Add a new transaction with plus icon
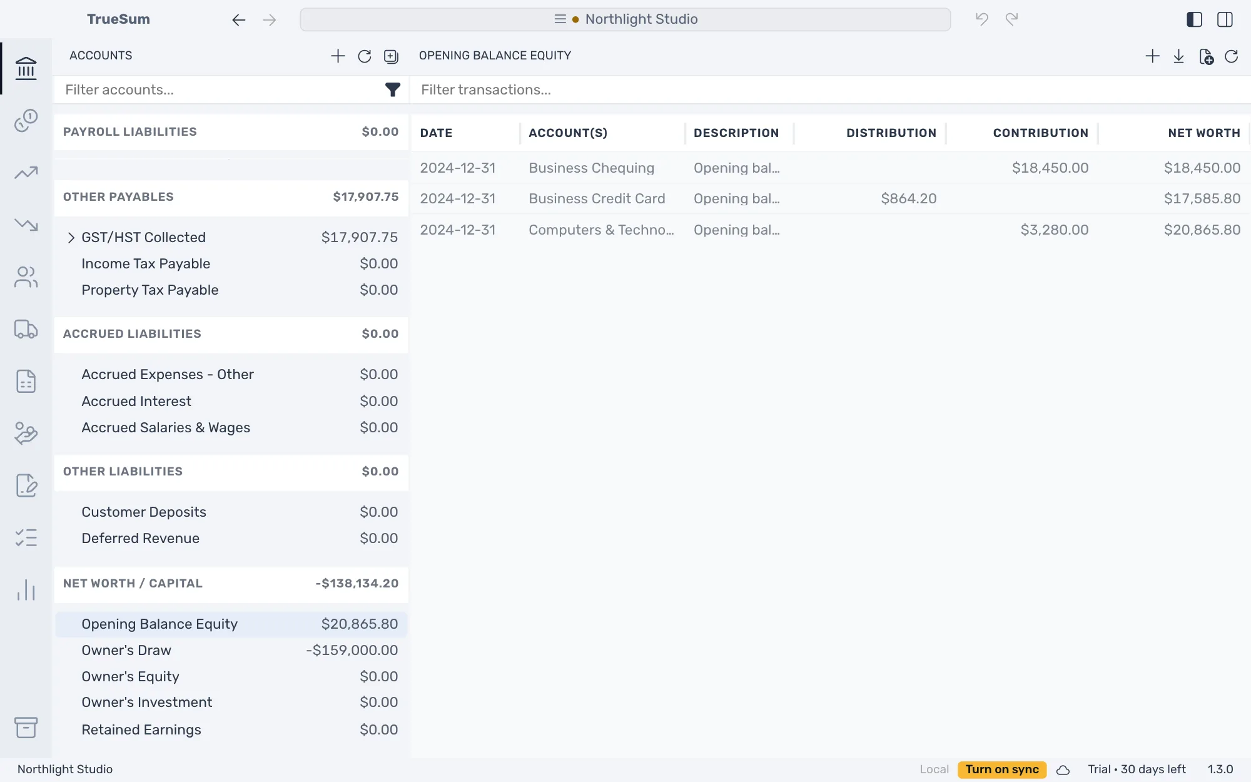 click(x=1152, y=56)
